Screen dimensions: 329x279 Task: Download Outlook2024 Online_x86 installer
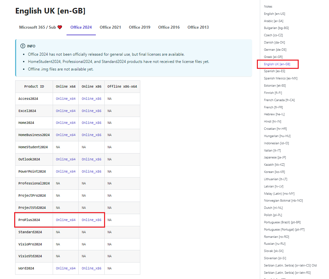click(x=92, y=159)
